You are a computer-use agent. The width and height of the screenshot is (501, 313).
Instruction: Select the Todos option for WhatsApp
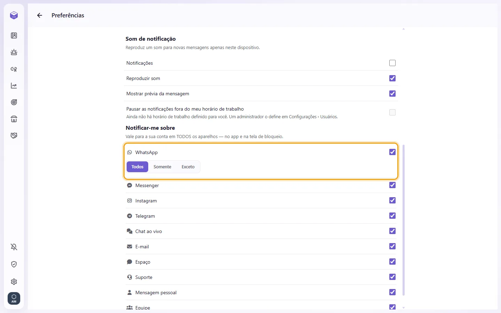(137, 167)
